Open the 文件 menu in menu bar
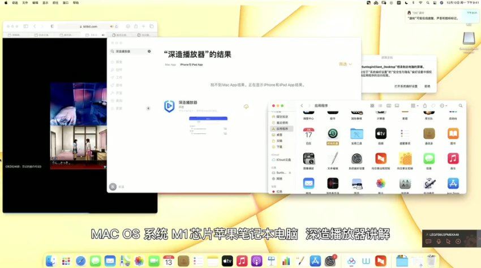This screenshot has width=481, height=268. coord(25,2)
